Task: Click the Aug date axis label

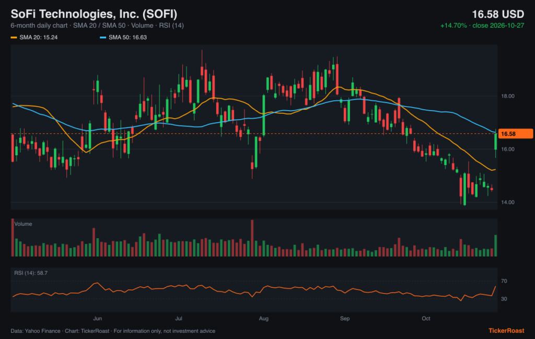Action: pyautogui.click(x=264, y=319)
